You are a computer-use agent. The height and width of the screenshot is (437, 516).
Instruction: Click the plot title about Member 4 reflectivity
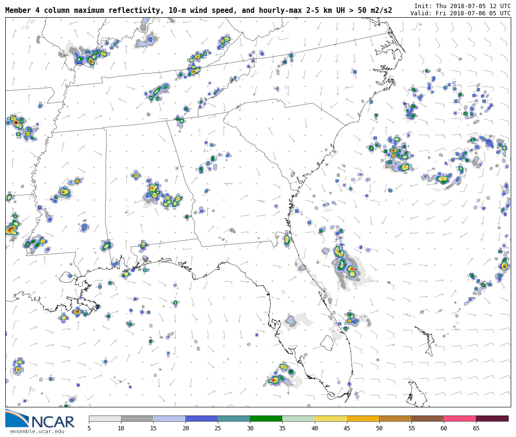pos(198,11)
